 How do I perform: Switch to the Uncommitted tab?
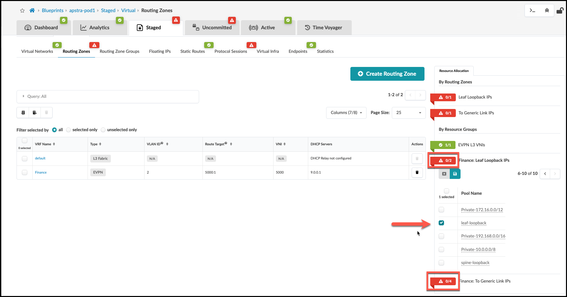click(x=212, y=28)
